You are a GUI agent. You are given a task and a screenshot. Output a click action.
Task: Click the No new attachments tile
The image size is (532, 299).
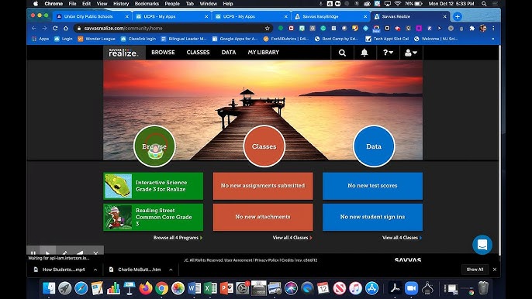[263, 217]
